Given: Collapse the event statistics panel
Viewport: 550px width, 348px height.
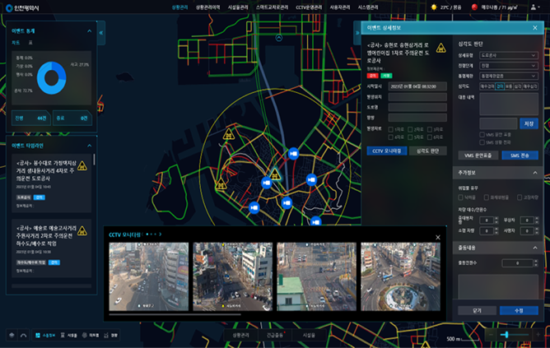Looking at the screenshot, I should (x=90, y=30).
